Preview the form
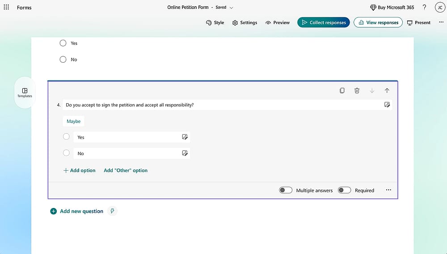This screenshot has height=254, width=447. (x=278, y=22)
